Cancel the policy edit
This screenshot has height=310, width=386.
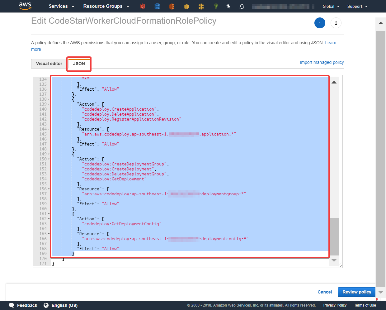coord(325,292)
